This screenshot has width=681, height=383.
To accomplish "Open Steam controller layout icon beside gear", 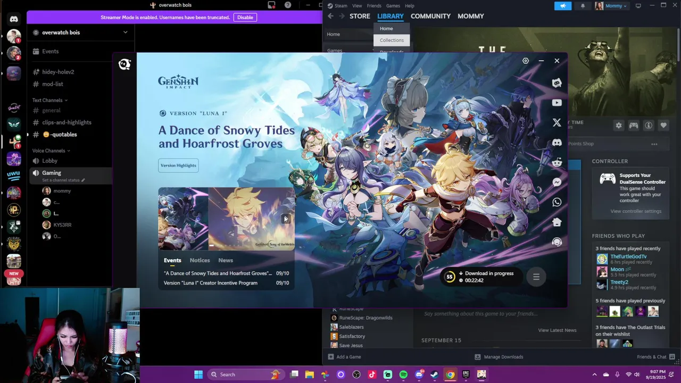I will 634,126.
